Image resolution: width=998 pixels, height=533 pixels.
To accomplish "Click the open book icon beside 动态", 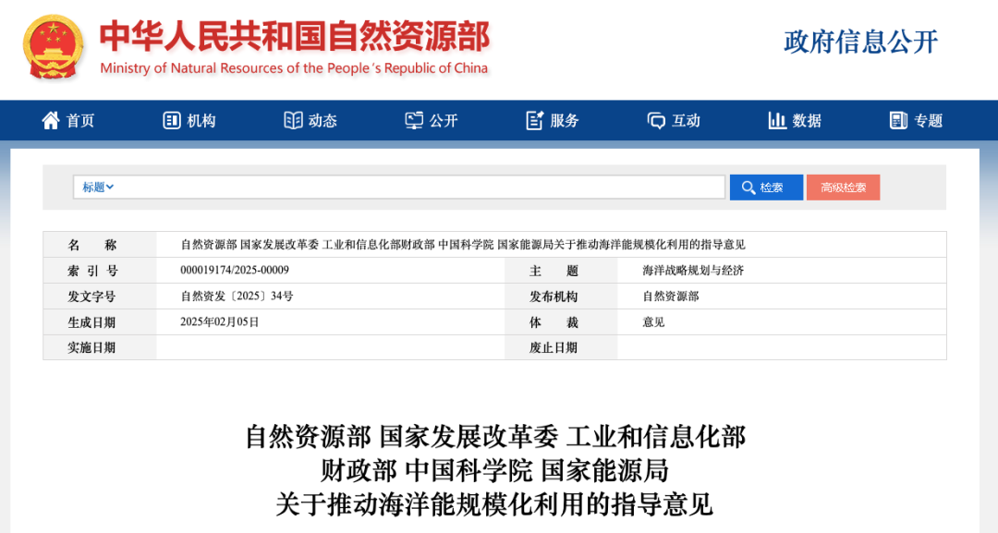I will [293, 120].
